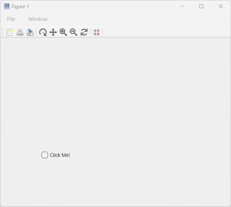Click the Save figure icon with blue arrow
This screenshot has height=207, width=231.
point(30,32)
